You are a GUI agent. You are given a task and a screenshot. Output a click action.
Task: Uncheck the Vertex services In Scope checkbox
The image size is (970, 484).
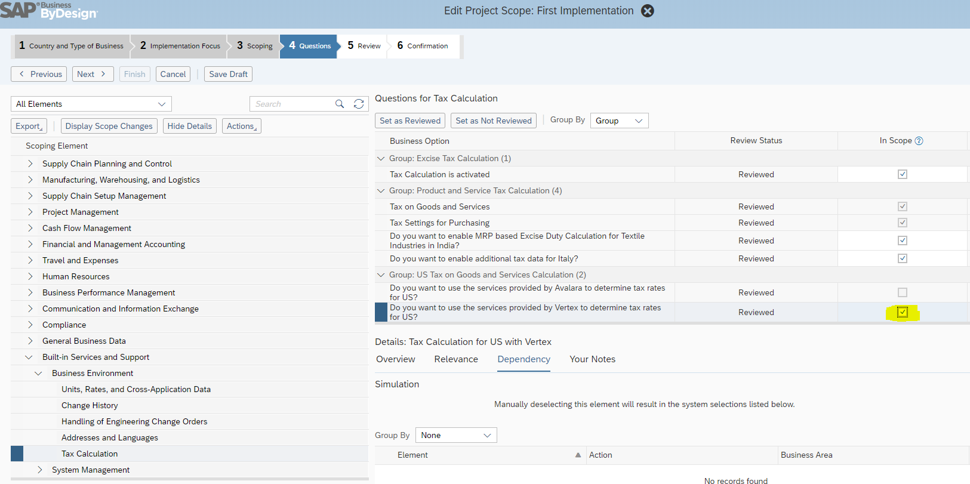[902, 312]
